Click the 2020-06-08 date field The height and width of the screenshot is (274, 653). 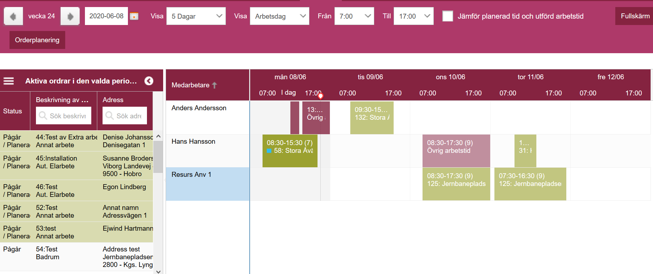(106, 16)
